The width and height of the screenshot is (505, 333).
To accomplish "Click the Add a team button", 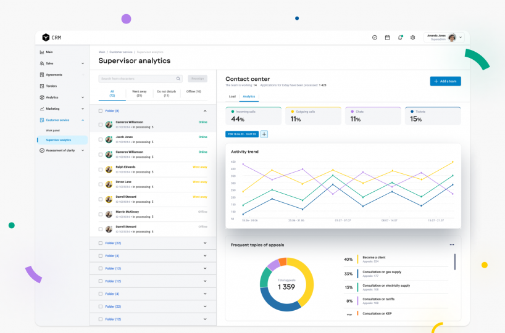I will click(445, 81).
